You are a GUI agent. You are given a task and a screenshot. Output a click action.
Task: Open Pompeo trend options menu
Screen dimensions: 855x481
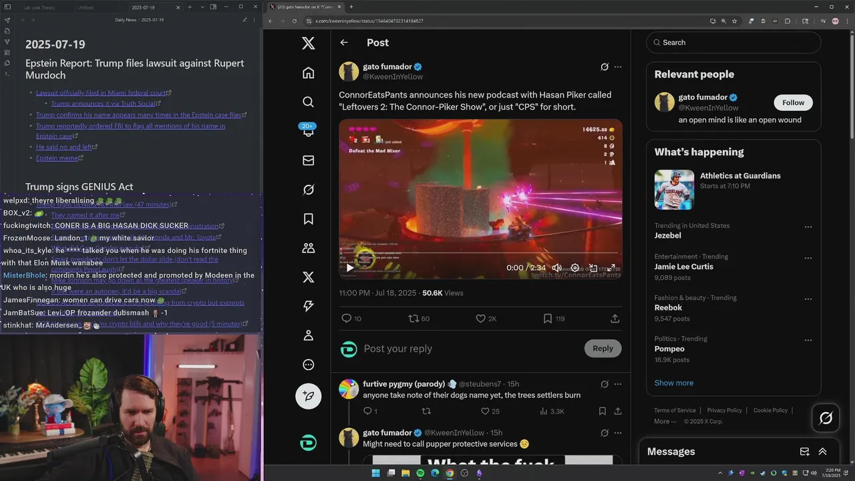[808, 340]
